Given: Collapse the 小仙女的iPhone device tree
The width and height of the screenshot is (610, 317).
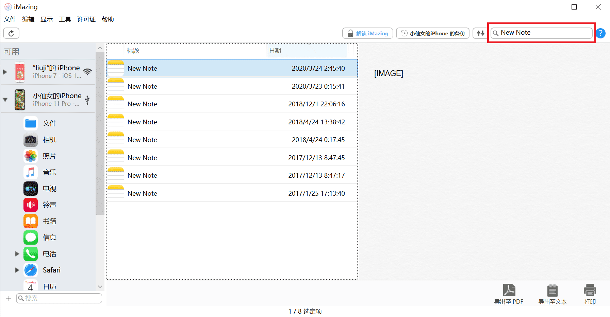Looking at the screenshot, I should click(5, 100).
